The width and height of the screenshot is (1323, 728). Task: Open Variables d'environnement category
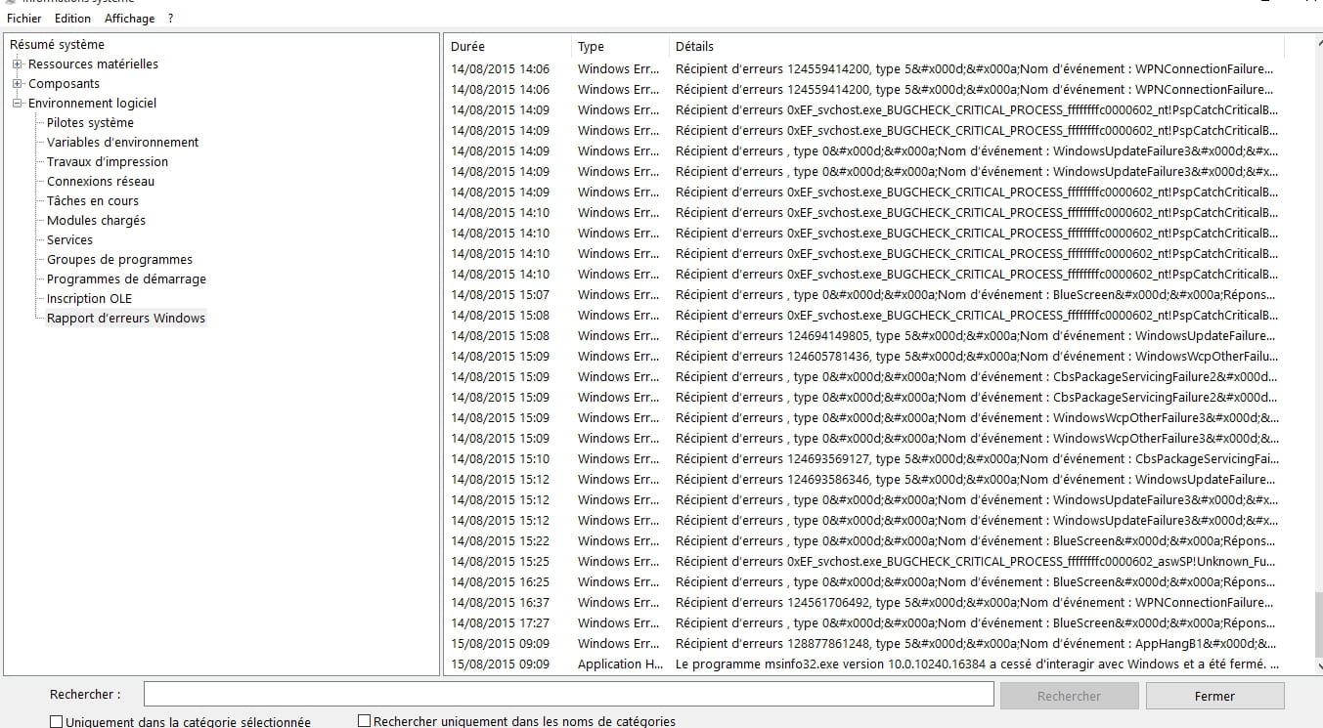pyautogui.click(x=122, y=143)
